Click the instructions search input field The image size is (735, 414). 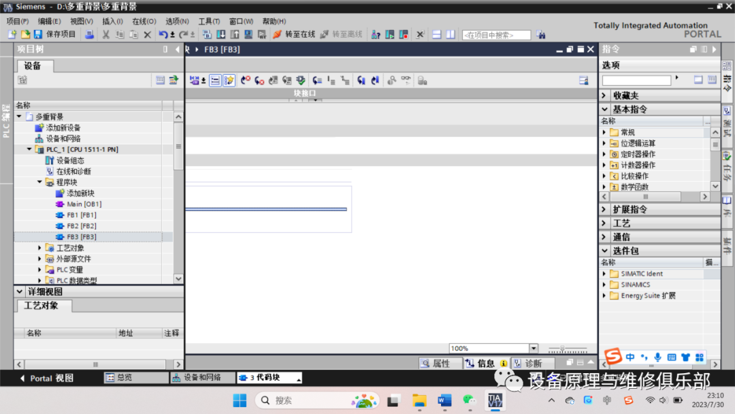(x=636, y=80)
